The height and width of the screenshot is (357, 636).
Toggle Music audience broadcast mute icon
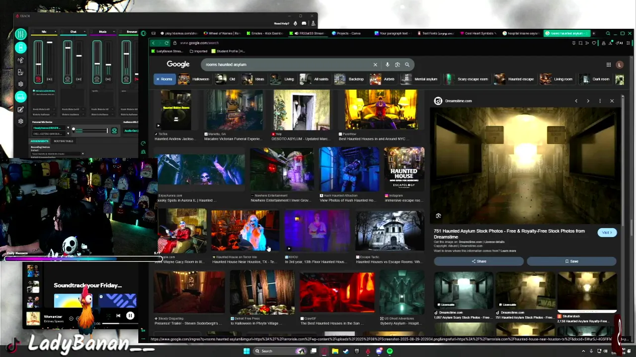point(108,79)
